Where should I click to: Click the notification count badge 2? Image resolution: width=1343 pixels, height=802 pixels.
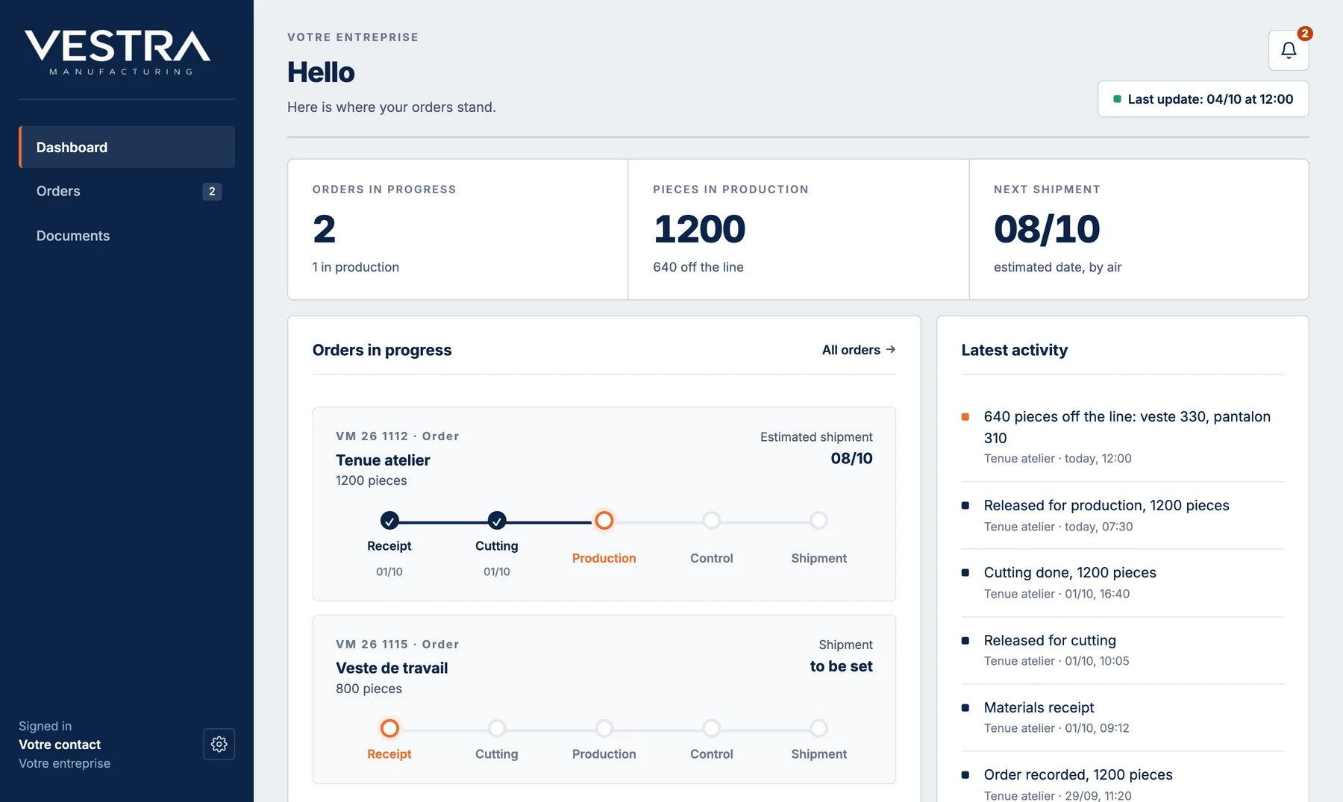(x=1304, y=34)
